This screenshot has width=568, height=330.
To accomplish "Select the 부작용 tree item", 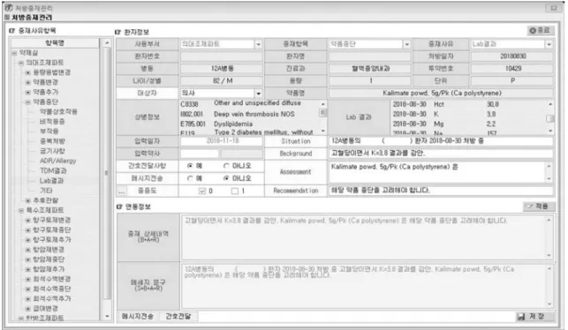I will 49,131.
